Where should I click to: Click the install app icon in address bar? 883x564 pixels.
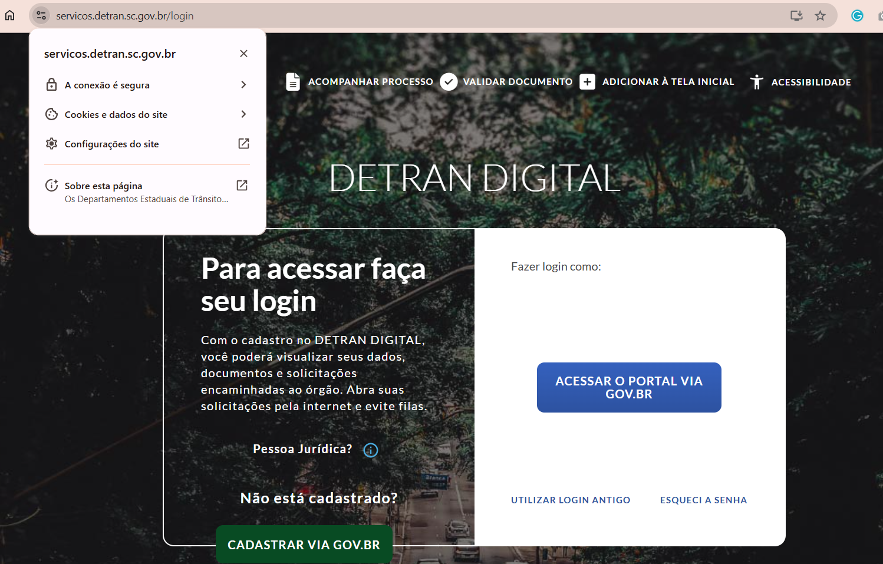[x=796, y=16]
